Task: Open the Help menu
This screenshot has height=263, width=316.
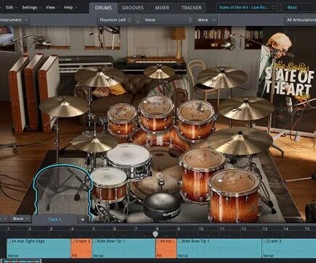Action: click(70, 7)
